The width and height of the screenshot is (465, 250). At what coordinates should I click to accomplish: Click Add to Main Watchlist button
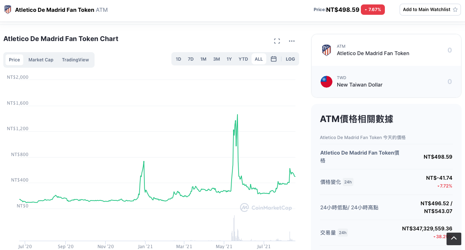(x=430, y=10)
